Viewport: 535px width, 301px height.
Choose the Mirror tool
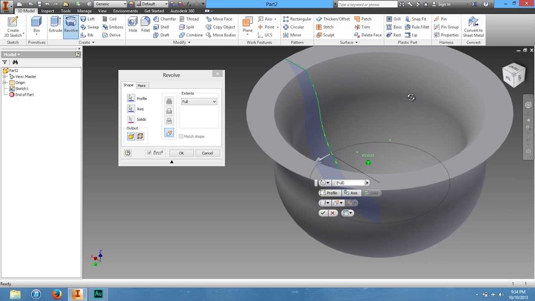click(x=292, y=35)
